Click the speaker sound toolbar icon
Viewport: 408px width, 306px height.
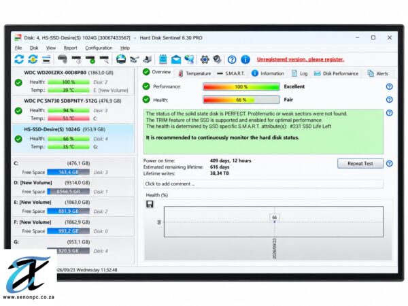217,59
